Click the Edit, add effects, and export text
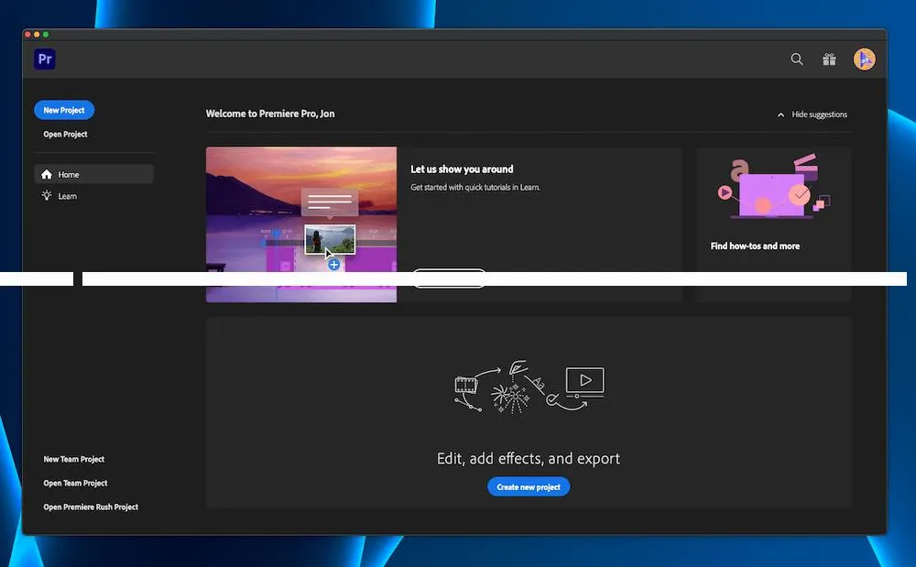The image size is (916, 567). pos(529,459)
